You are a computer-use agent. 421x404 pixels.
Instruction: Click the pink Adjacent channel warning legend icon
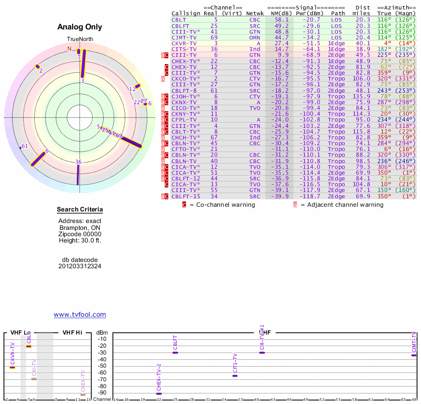click(x=295, y=205)
